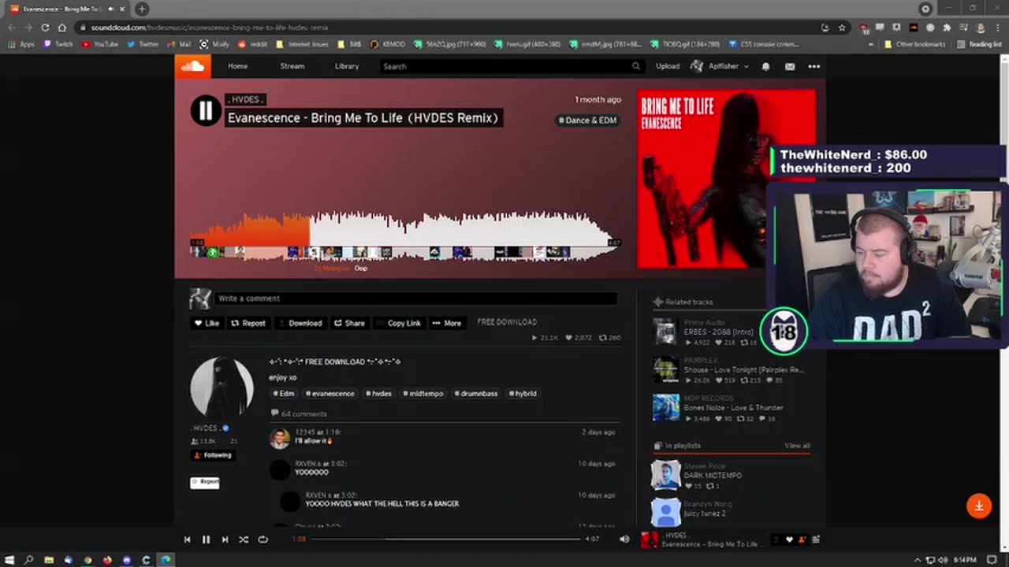Toggle shuffle in player bar
This screenshot has height=567, width=1009.
click(244, 539)
